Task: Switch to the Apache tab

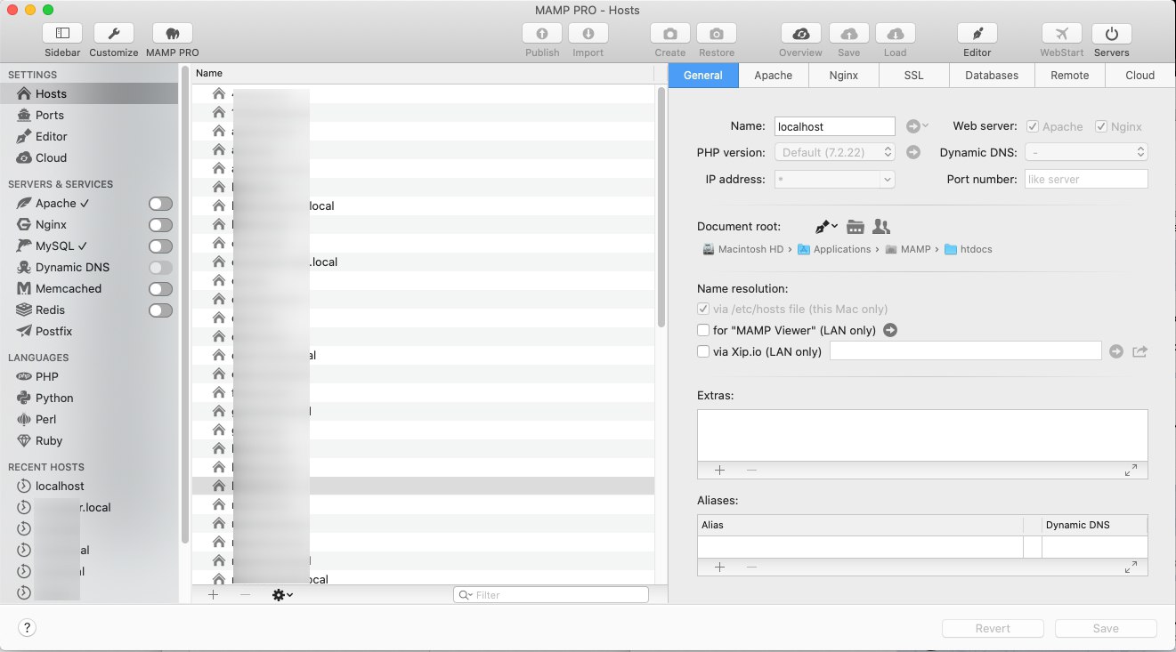Action: [774, 76]
